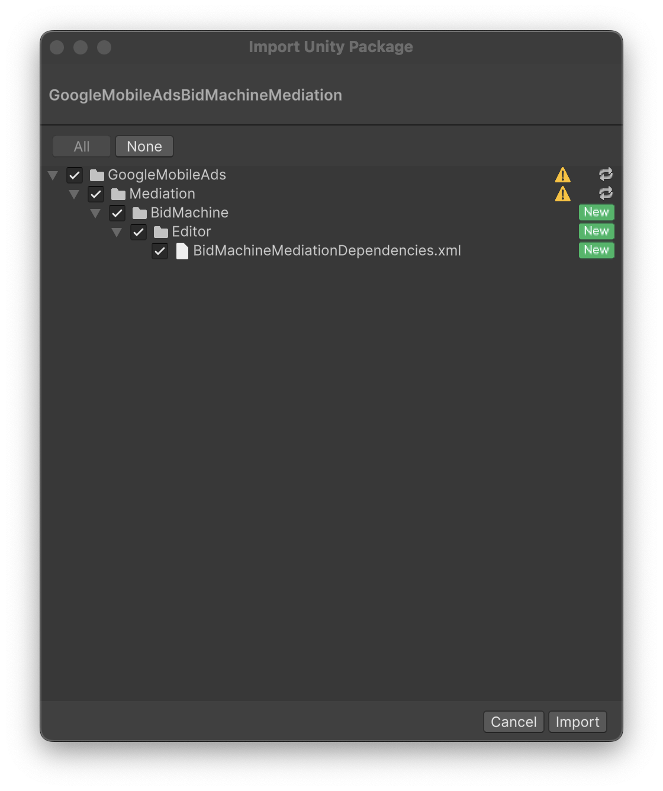Click the All selection button
The height and width of the screenshot is (791, 663).
tap(81, 146)
